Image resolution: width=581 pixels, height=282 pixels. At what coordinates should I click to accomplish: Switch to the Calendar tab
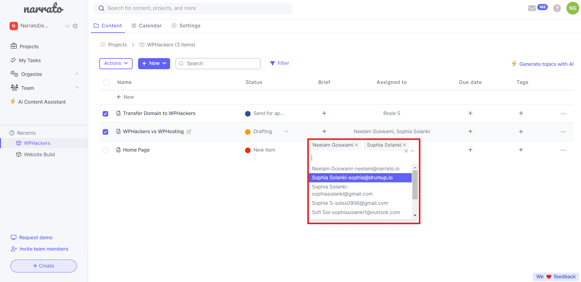coord(147,26)
